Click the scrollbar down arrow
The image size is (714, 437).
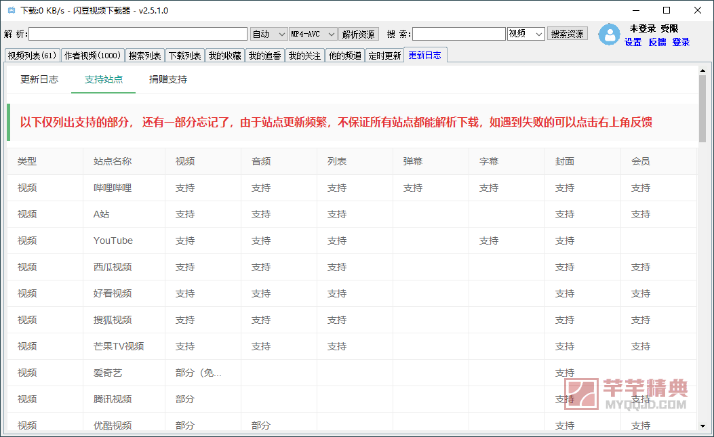[x=702, y=427]
